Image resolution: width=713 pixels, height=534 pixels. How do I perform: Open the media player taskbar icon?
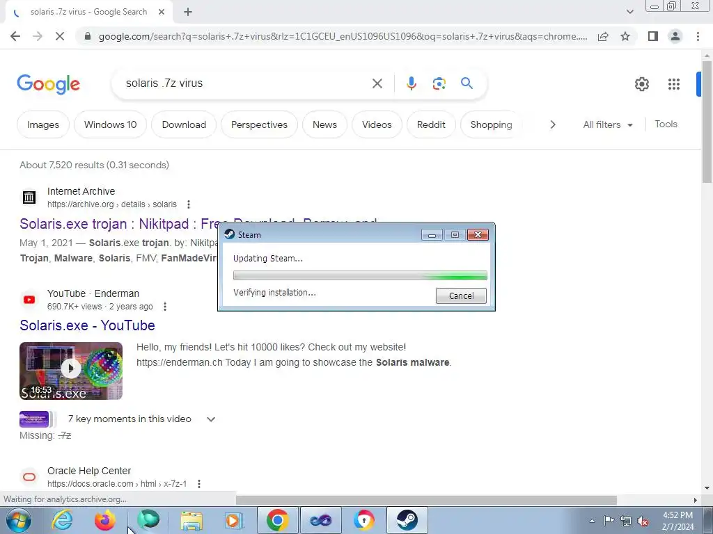click(x=234, y=520)
